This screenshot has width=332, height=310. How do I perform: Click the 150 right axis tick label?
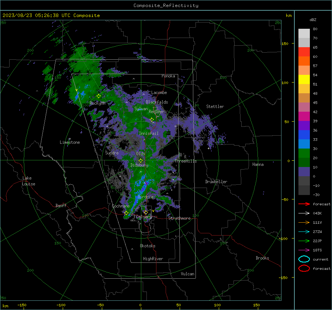point(285,43)
